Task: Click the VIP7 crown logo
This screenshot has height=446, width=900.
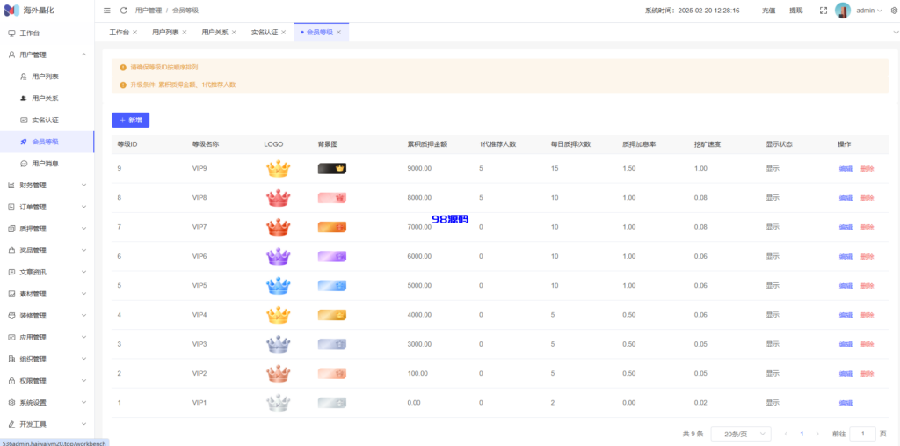Action: [x=279, y=227]
